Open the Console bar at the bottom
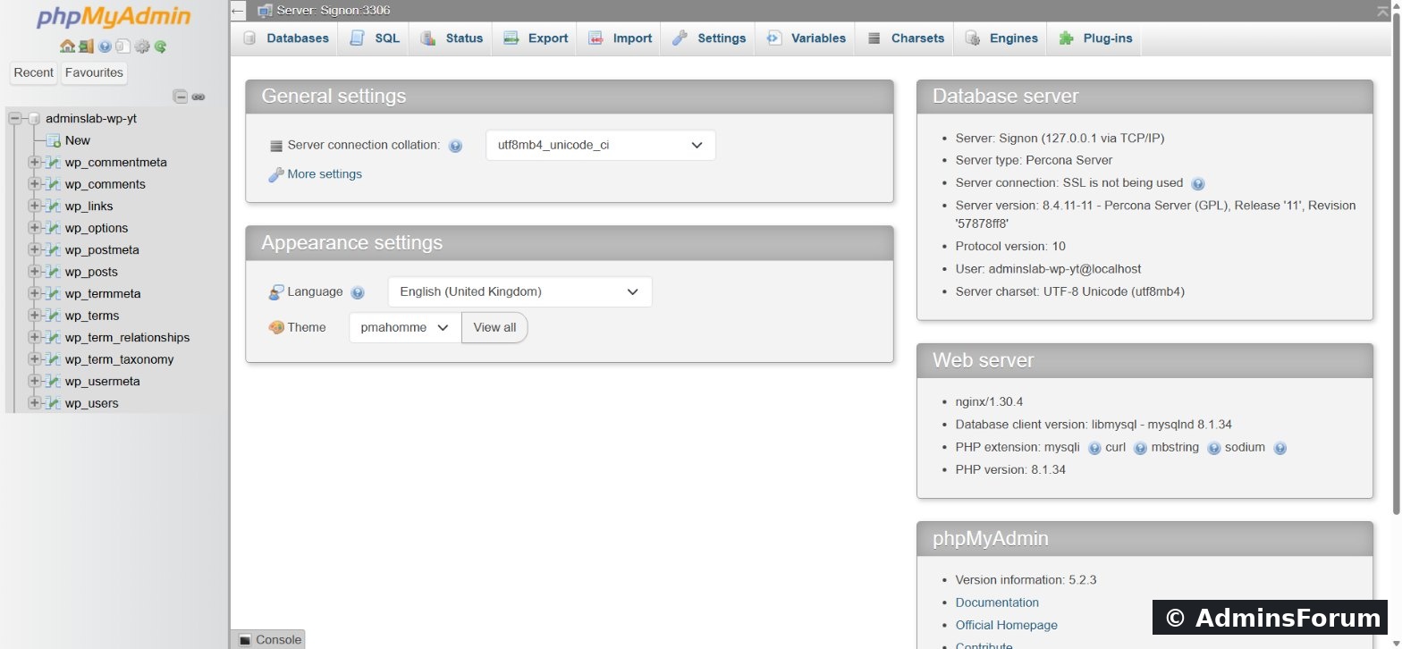This screenshot has width=1402, height=649. click(x=269, y=640)
